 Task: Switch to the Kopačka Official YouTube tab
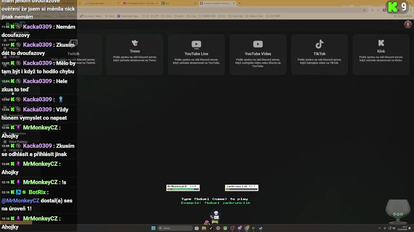140,3
